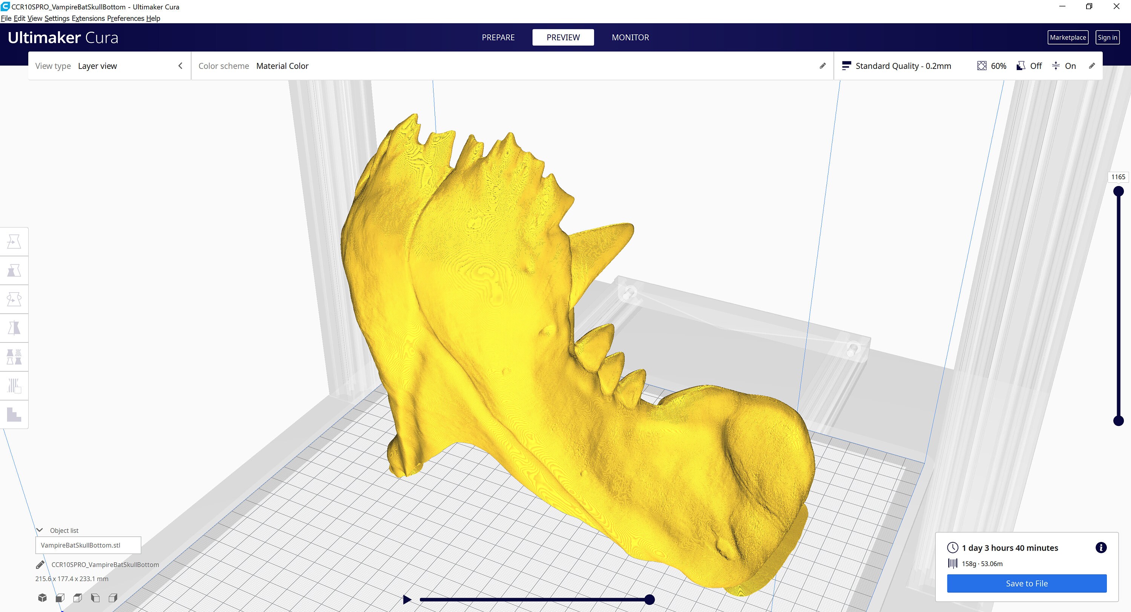Collapse the Layer view panel with the chevron
1131x612 pixels.
coord(181,66)
